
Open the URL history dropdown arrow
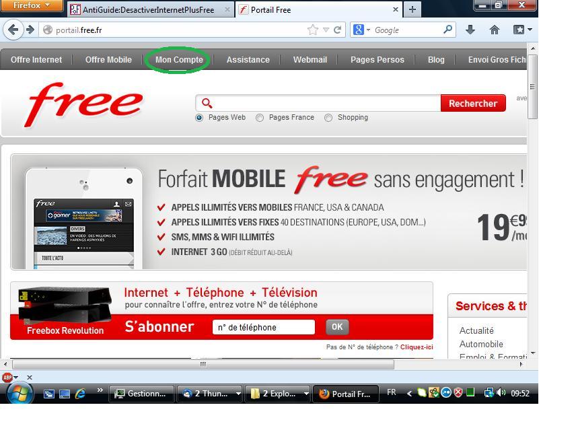pos(326,30)
